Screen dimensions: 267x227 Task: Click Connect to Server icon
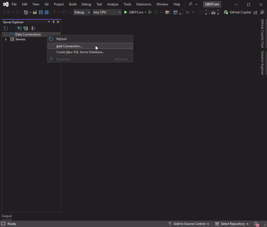coord(26,28)
